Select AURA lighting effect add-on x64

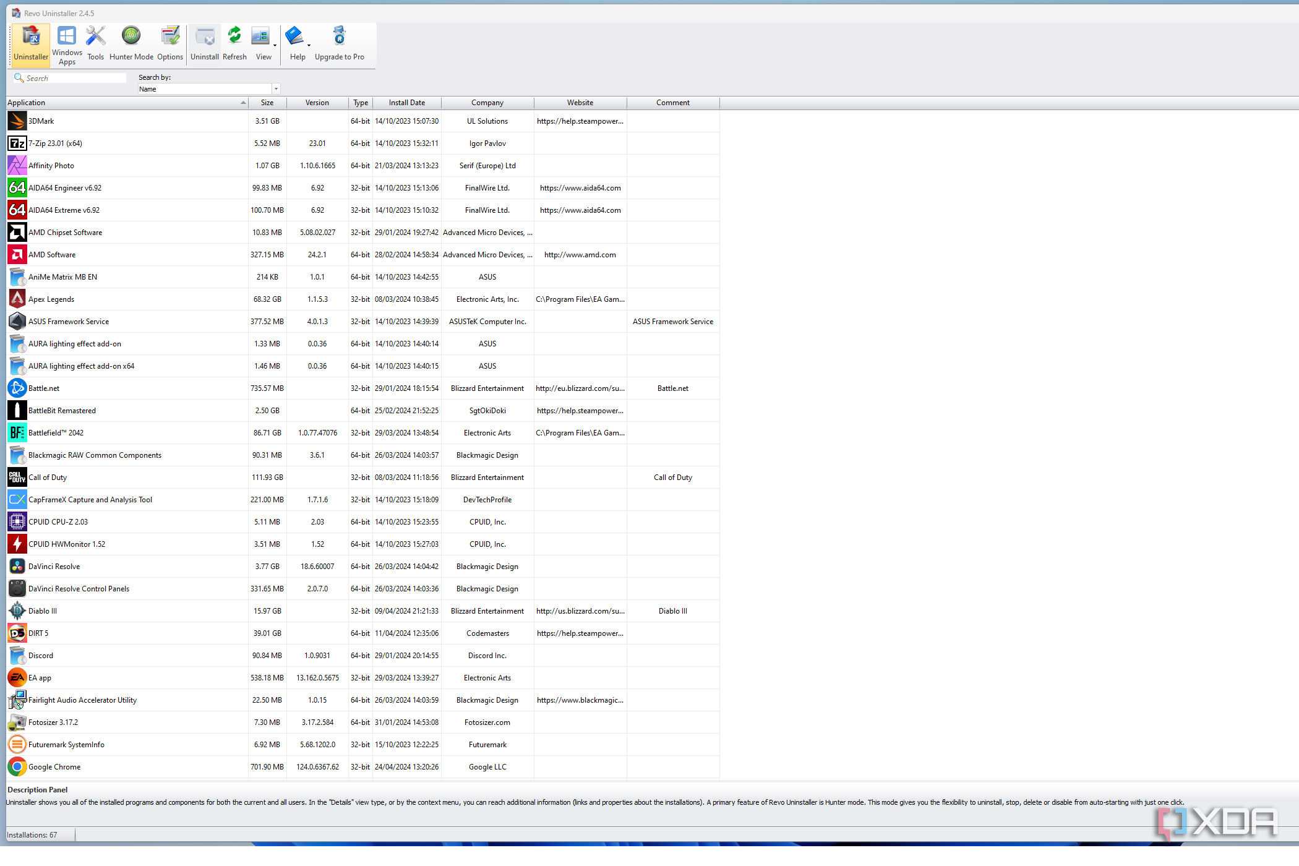pyautogui.click(x=81, y=366)
